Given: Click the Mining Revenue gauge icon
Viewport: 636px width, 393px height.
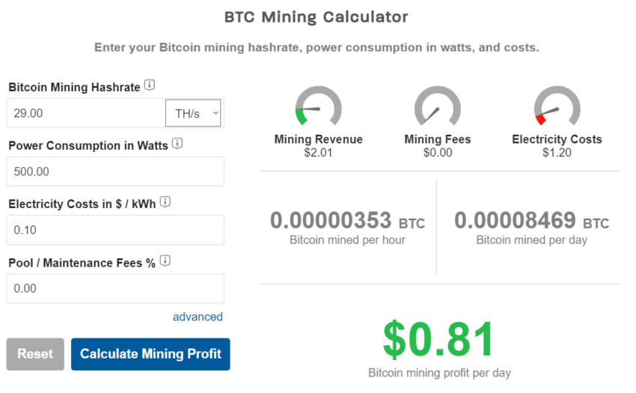Looking at the screenshot, I should coord(319,106).
